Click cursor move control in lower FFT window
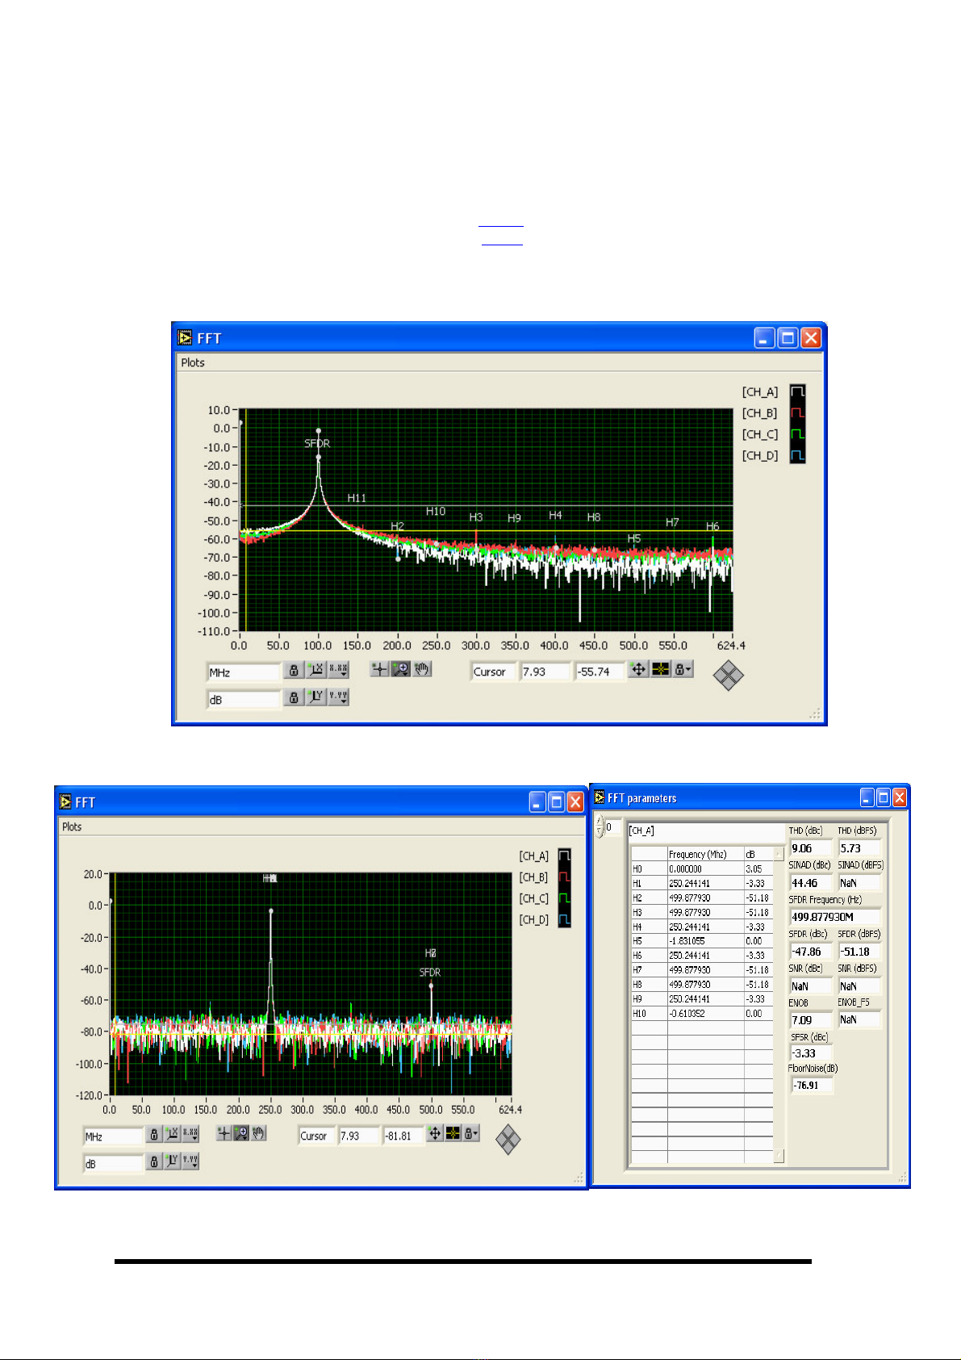This screenshot has height=1360, width=961. [x=435, y=1133]
